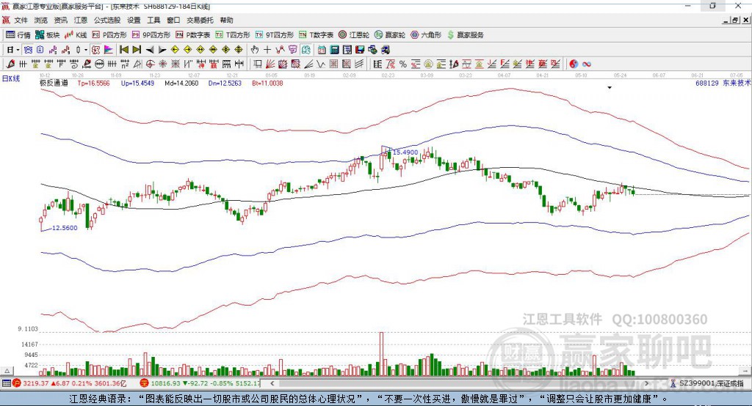Click the 板块 toolbar button
The height and width of the screenshot is (406, 752).
pos(48,35)
